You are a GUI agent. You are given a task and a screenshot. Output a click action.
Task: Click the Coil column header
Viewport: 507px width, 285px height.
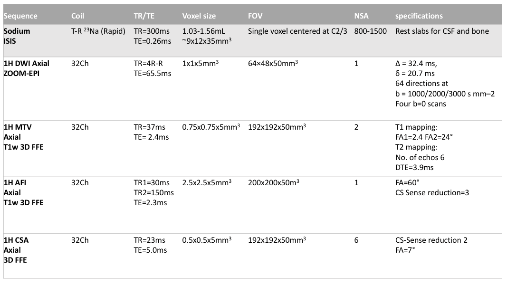pos(78,16)
